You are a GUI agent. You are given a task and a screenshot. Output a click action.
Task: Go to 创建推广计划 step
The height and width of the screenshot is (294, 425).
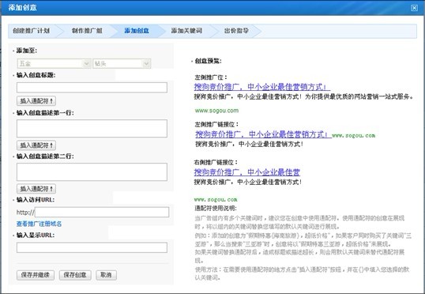pyautogui.click(x=32, y=31)
